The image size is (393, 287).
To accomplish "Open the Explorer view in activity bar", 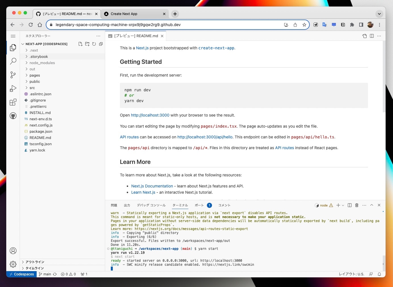I will click(13, 48).
